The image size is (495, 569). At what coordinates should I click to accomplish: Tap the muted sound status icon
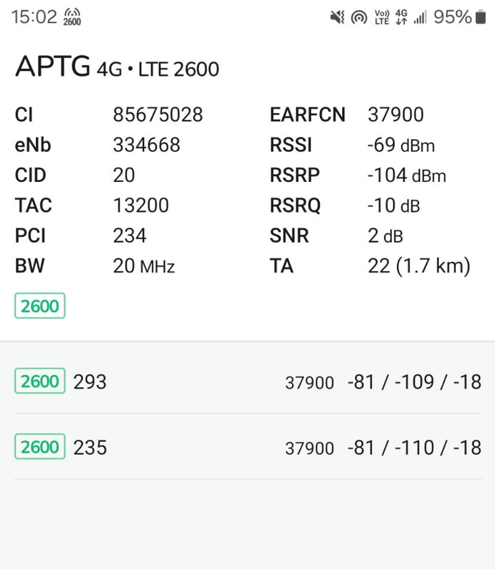coord(337,17)
